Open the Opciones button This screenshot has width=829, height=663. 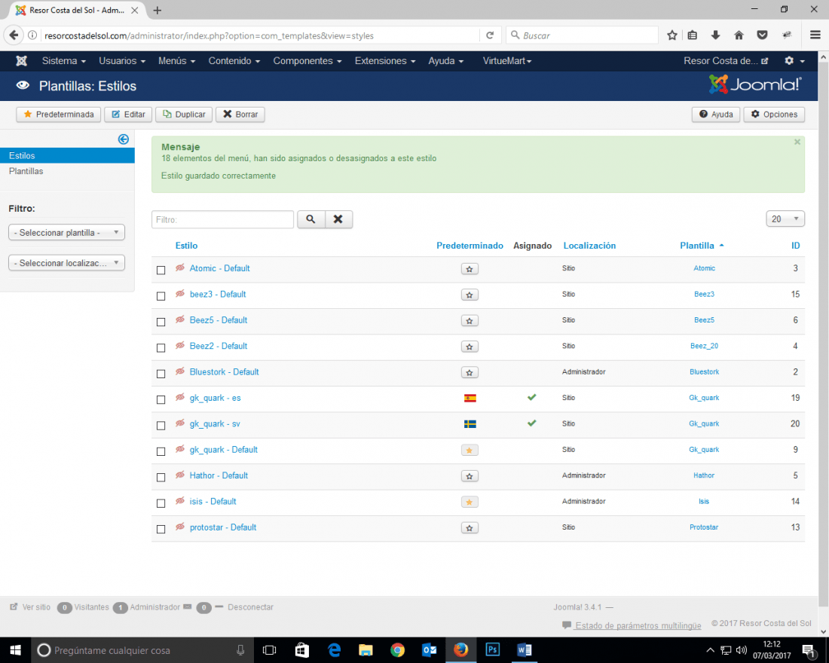(774, 115)
